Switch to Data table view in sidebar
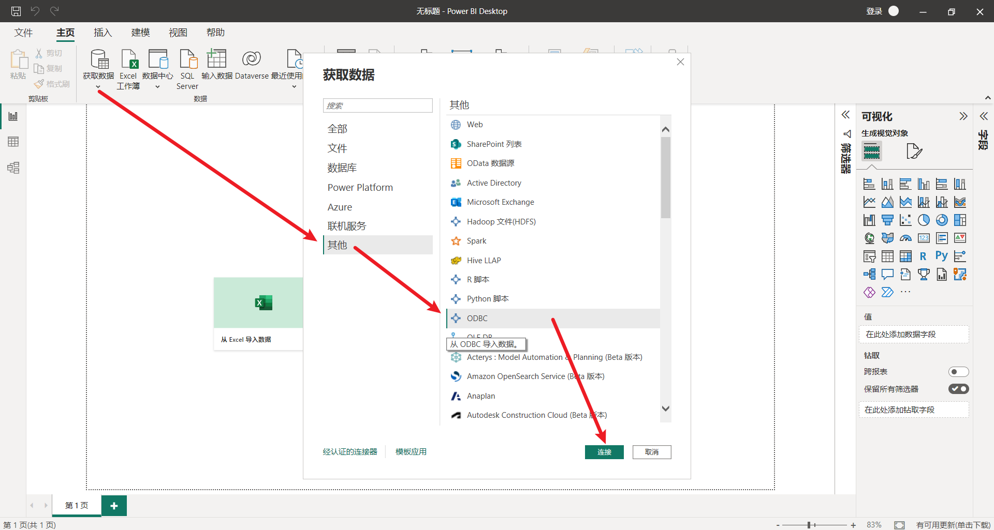Screen dimensions: 994x530 pos(13,142)
